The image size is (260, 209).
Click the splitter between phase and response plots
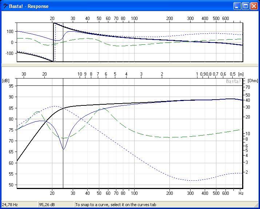130,65
